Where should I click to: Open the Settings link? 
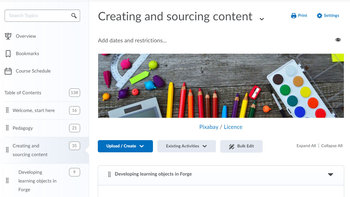point(328,16)
